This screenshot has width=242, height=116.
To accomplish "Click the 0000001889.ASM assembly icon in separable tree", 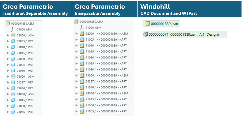I will (x=8, y=24).
